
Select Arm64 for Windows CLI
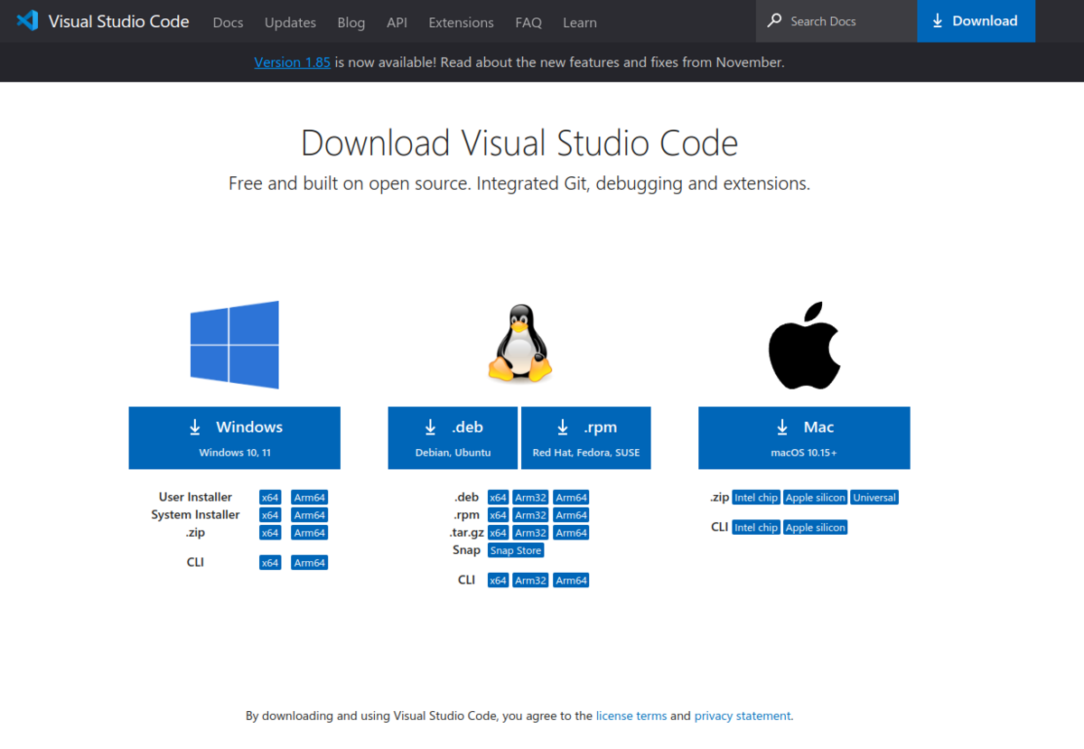click(309, 563)
